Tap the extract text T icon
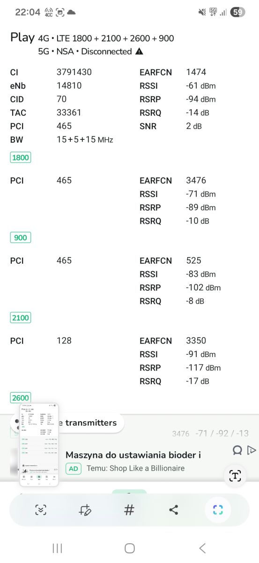 pos(235,476)
